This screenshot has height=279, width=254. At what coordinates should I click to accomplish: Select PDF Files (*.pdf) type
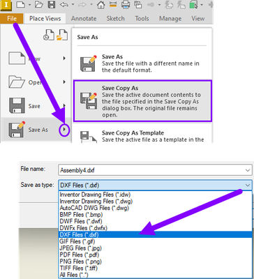156,255
